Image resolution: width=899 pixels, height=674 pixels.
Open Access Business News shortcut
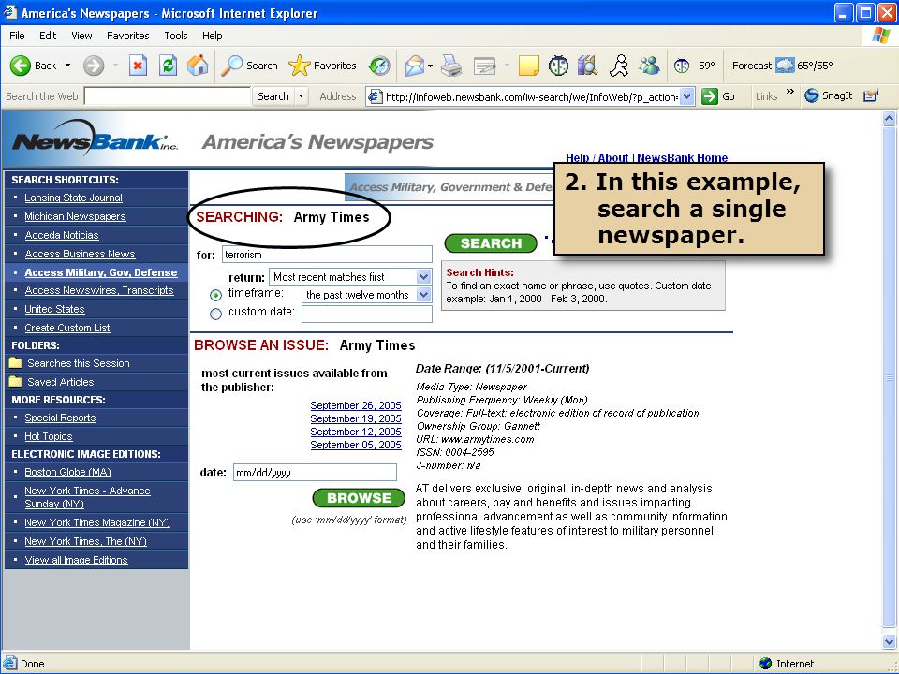[80, 254]
